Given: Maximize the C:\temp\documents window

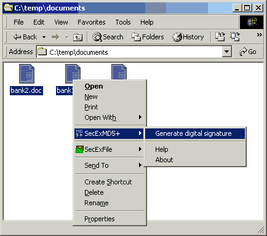Looking at the screenshot, I should (x=247, y=8).
